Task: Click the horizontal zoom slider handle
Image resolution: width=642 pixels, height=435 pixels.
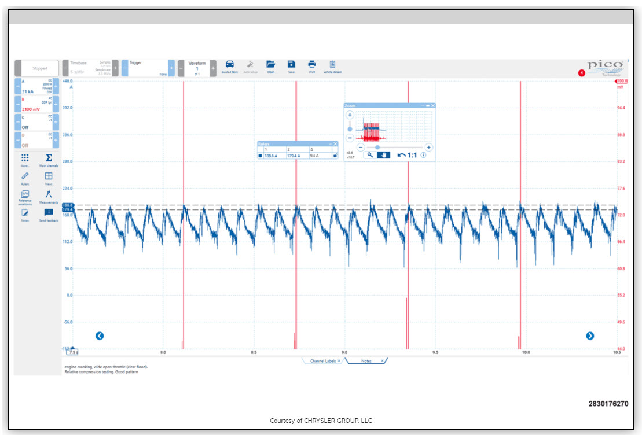Action: (377, 148)
